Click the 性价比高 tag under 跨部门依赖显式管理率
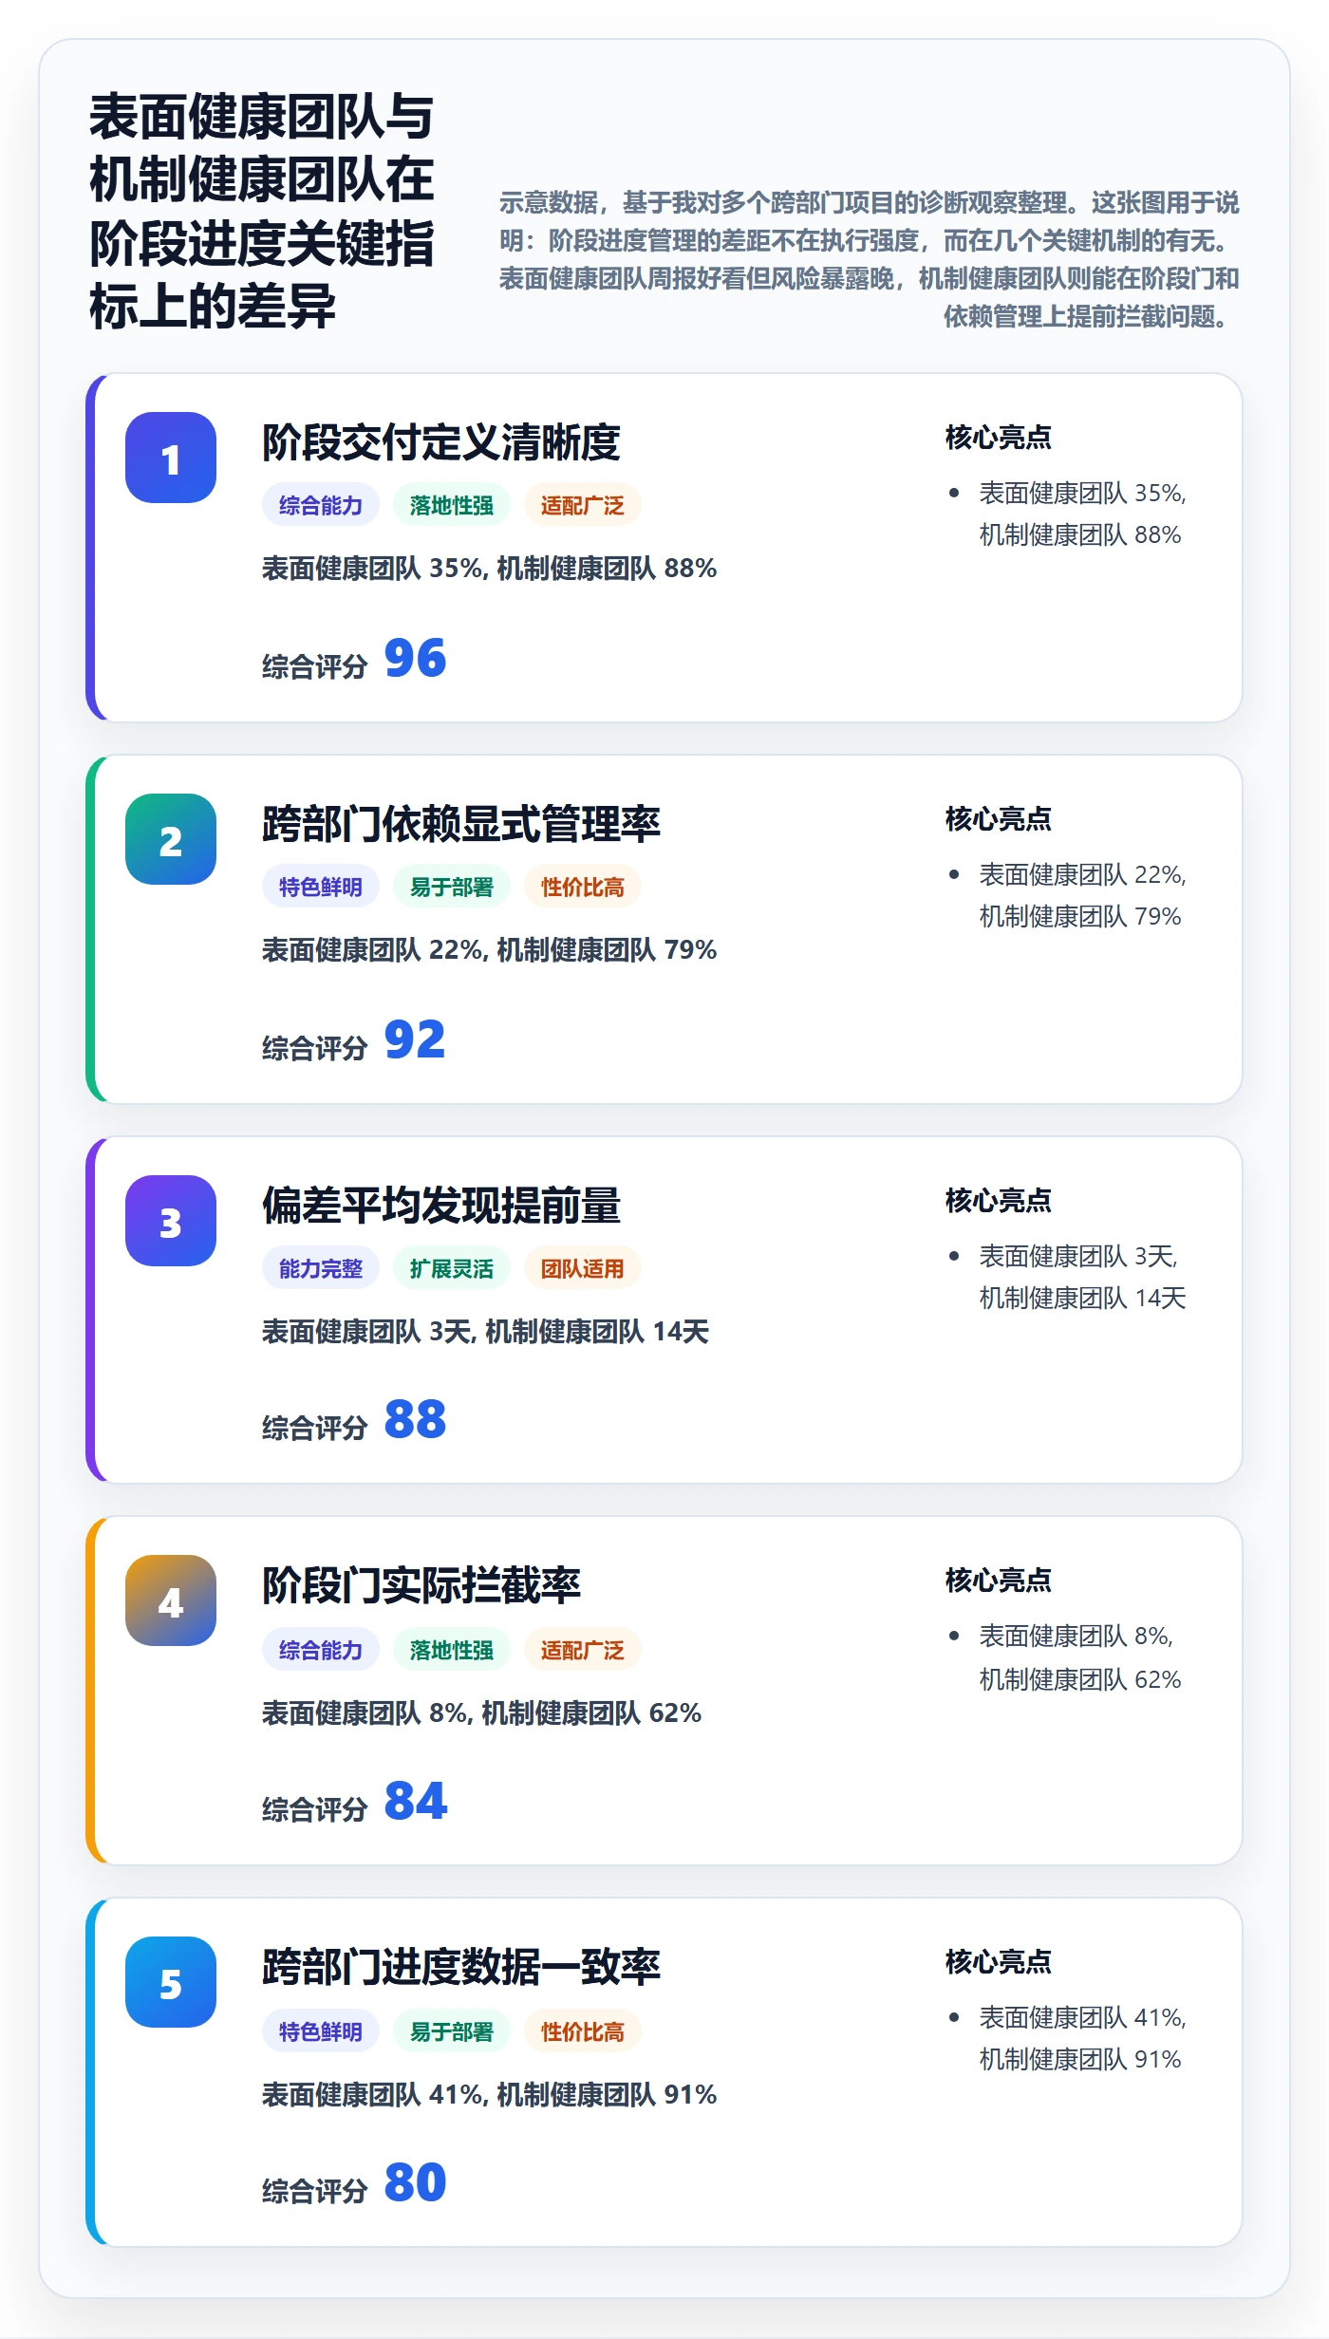 point(583,887)
